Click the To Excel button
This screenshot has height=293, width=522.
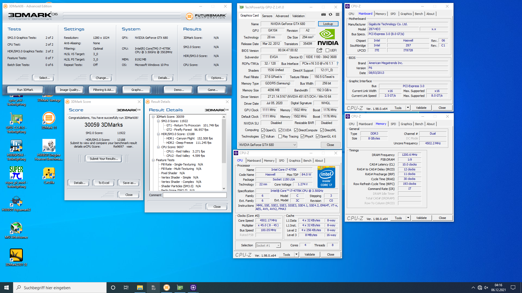tap(104, 183)
